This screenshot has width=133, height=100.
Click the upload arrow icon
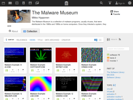click(110, 3)
